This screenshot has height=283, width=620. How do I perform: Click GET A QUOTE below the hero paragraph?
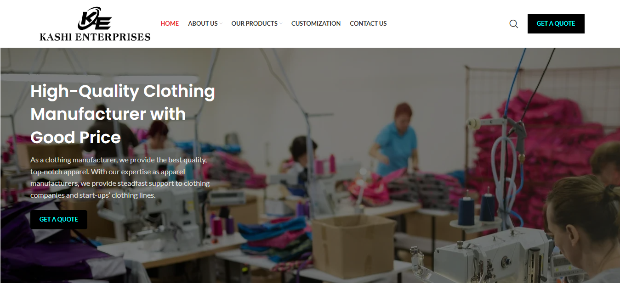pos(59,220)
